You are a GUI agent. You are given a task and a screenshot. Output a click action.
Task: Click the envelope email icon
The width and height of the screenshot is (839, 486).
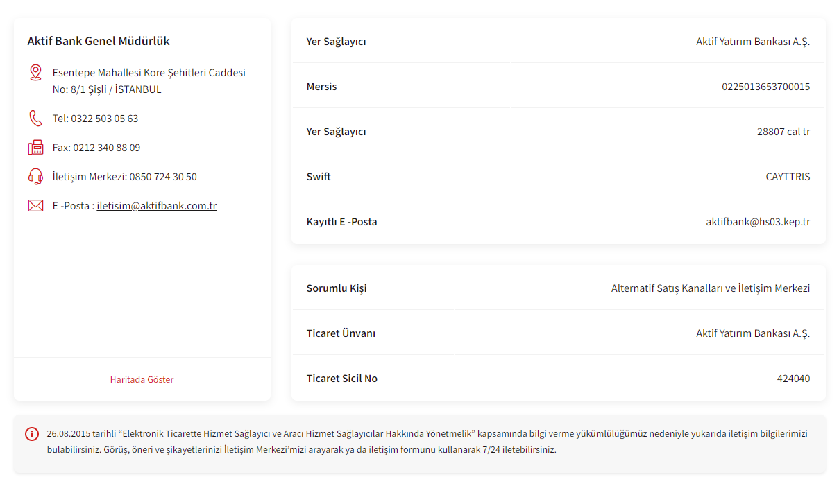[x=35, y=206]
